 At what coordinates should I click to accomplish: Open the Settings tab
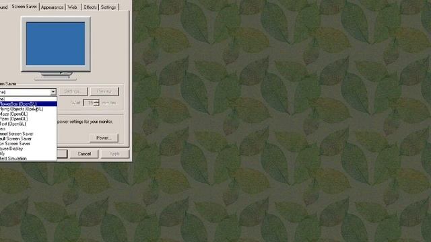click(108, 7)
